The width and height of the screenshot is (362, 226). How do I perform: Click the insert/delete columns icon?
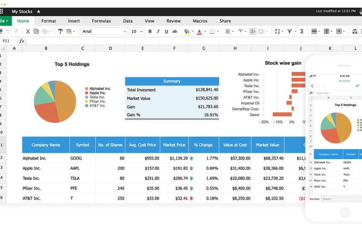click(326, 31)
